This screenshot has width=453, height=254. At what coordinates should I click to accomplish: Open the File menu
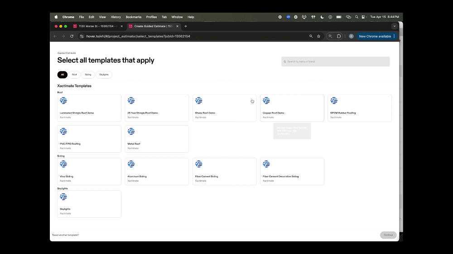(x=82, y=17)
